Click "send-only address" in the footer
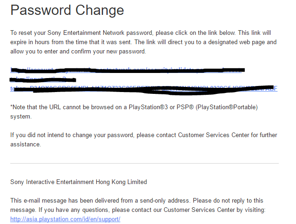 (x=166, y=200)
